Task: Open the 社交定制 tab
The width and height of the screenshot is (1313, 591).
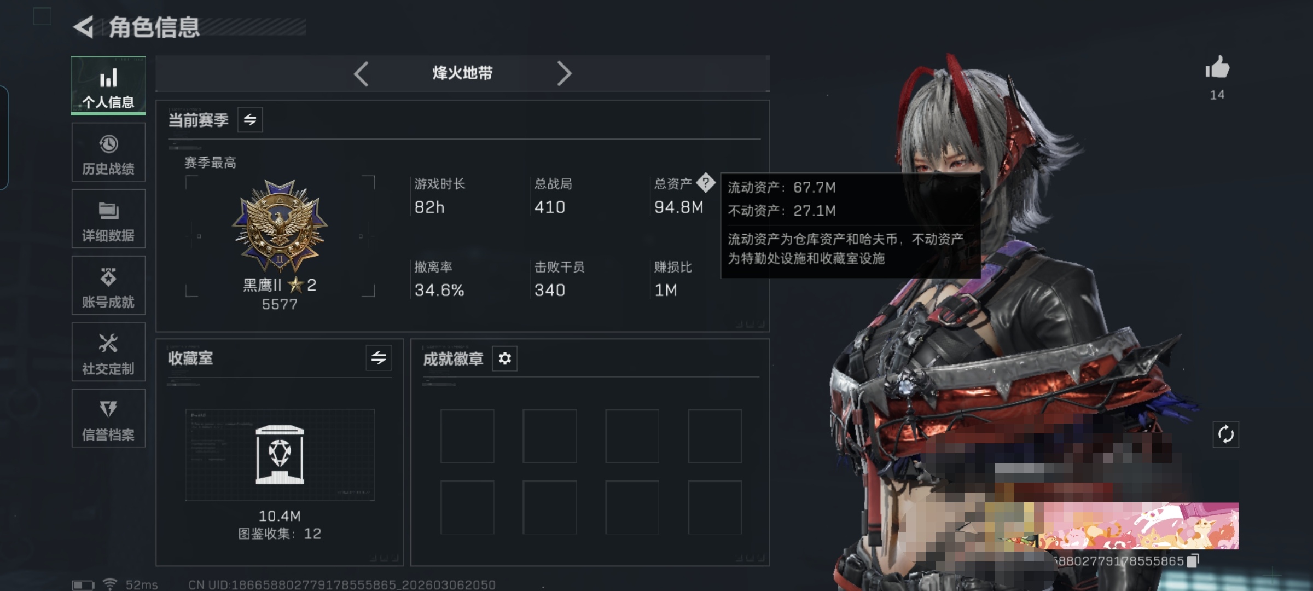Action: pyautogui.click(x=108, y=352)
